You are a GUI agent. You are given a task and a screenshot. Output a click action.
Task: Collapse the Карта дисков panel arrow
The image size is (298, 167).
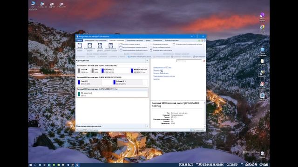[x=147, y=61]
